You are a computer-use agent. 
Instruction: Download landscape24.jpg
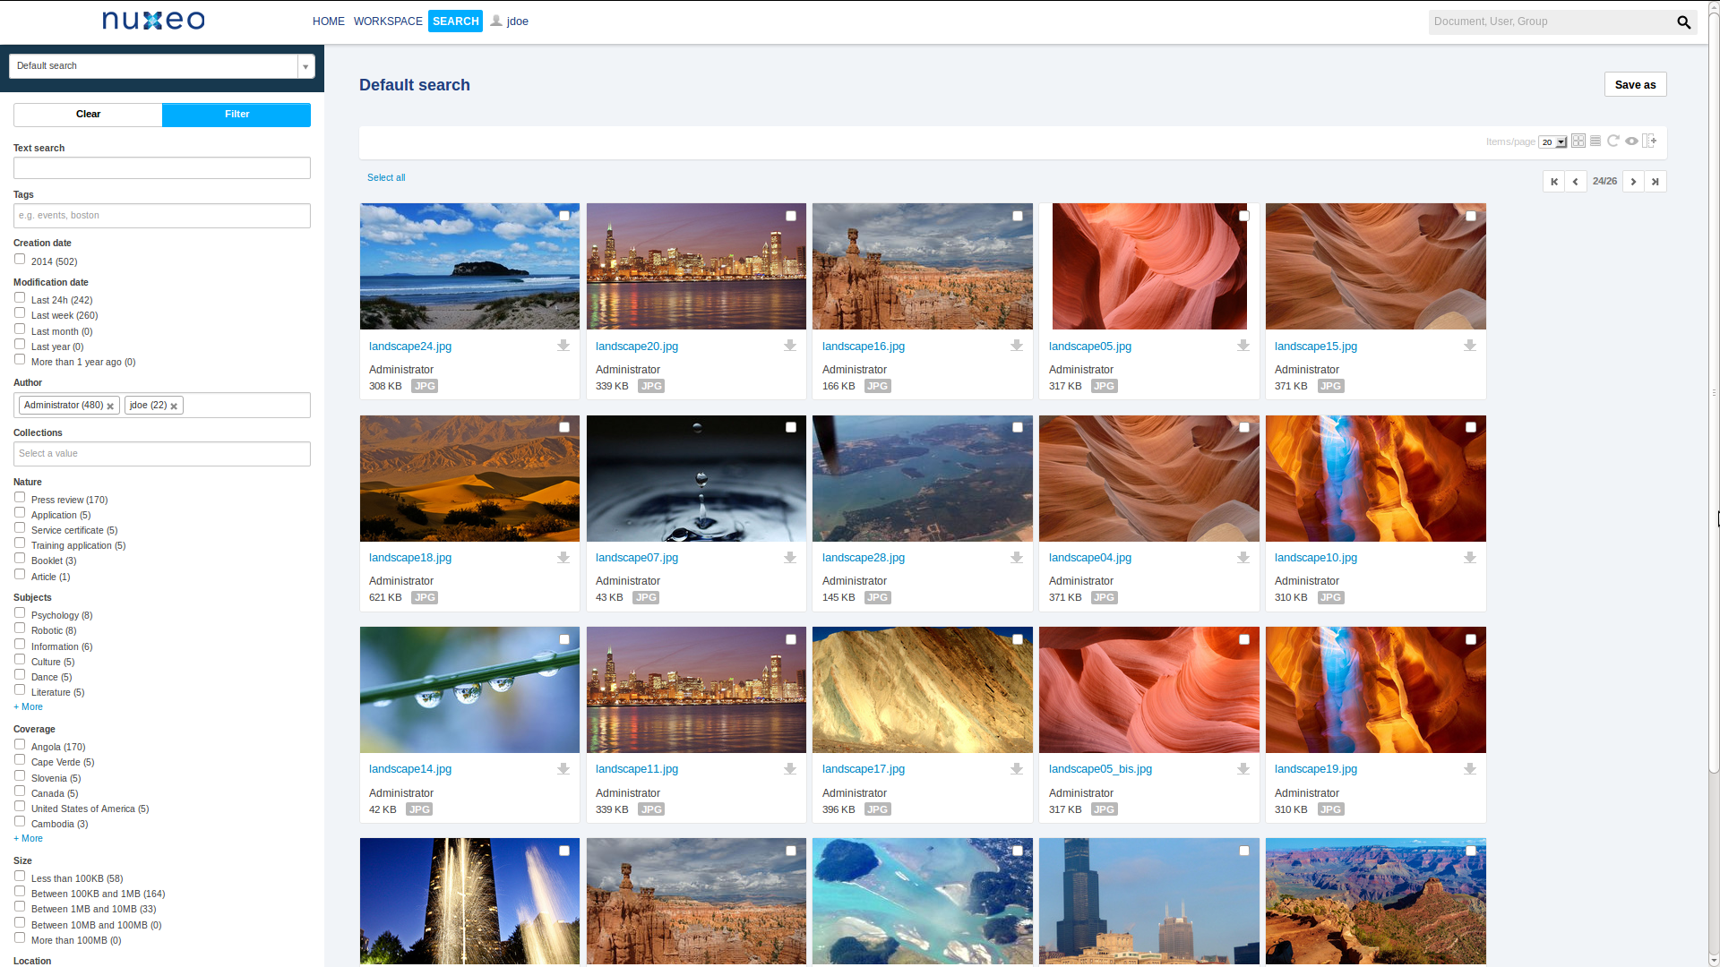(x=563, y=346)
